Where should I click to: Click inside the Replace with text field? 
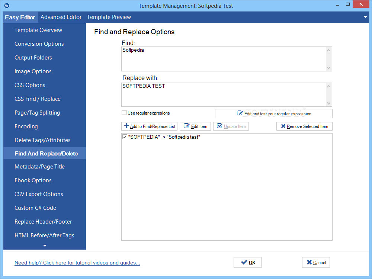pos(224,94)
